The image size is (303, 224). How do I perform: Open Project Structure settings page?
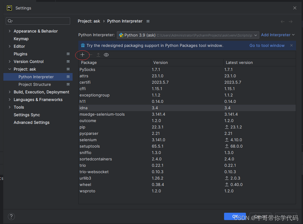point(35,85)
